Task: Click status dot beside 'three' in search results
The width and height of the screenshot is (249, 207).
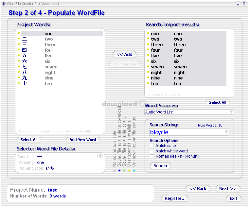Action: click(x=148, y=44)
